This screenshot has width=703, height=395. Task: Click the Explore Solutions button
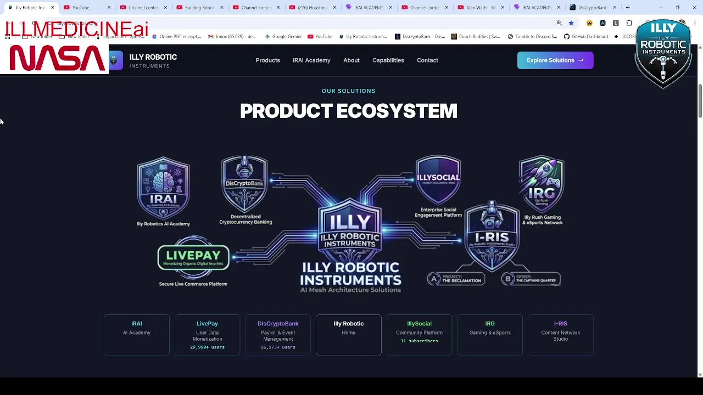coord(555,60)
